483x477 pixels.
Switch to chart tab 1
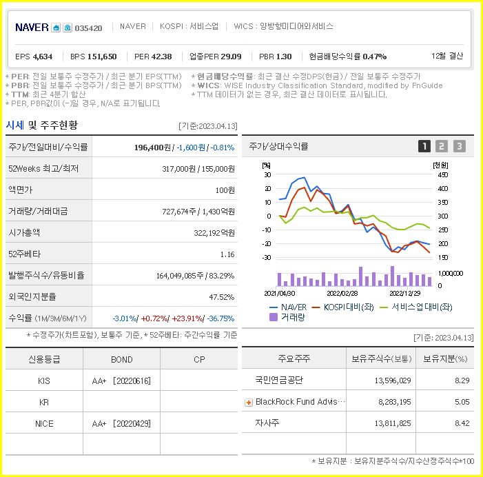point(424,146)
